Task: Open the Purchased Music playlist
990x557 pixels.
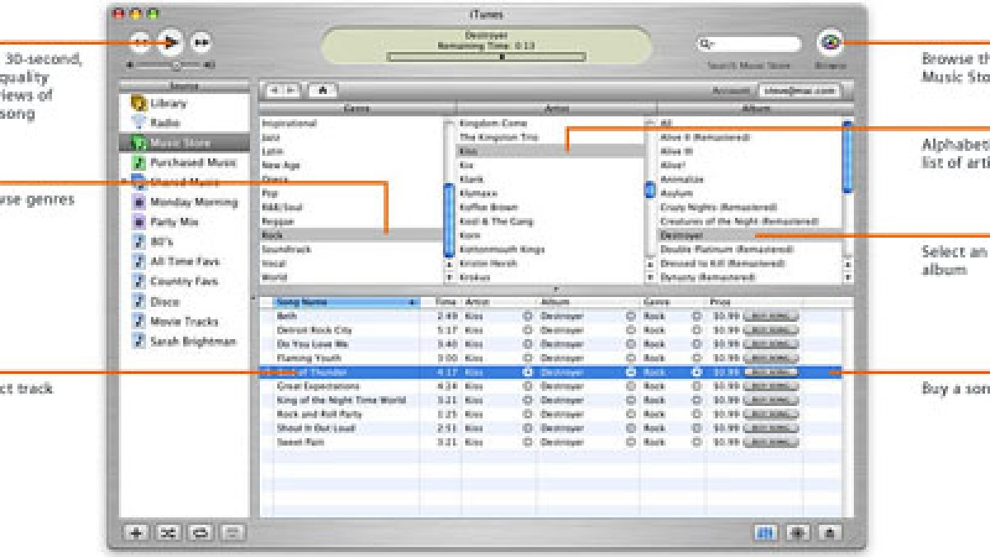Action: [x=184, y=163]
